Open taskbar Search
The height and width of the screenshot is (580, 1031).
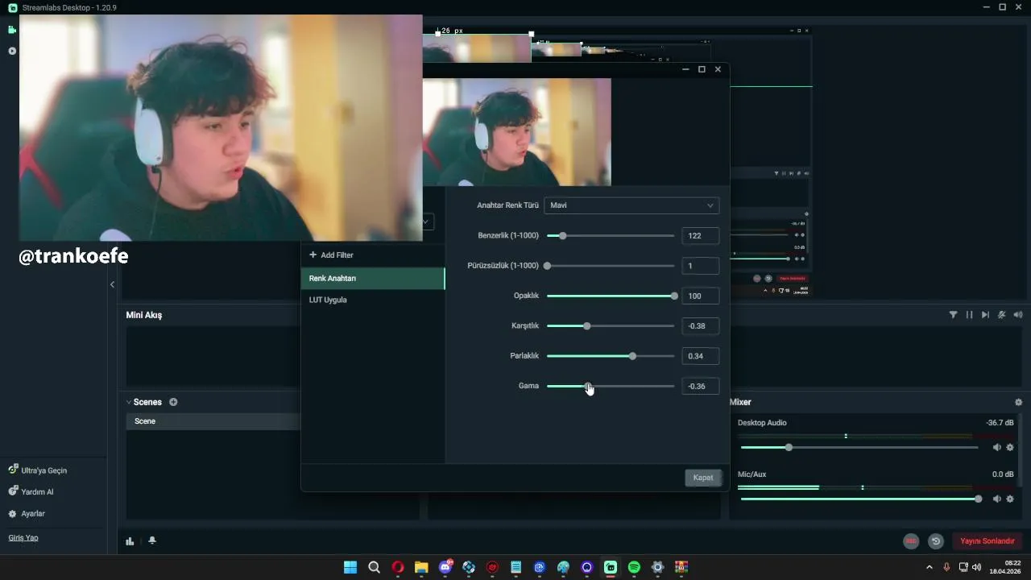tap(374, 567)
